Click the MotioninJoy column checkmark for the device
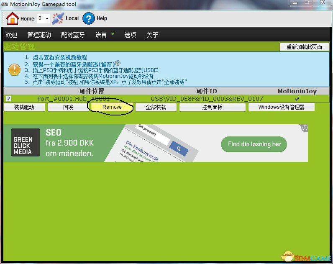Screen dimensions: 333x264 (x=297, y=99)
